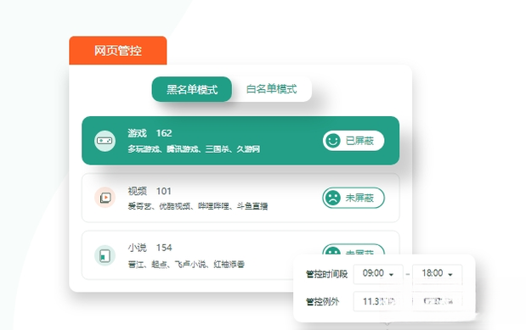This screenshot has width=526, height=330.
Task: Select the 小说 154 category title
Action: click(150, 248)
